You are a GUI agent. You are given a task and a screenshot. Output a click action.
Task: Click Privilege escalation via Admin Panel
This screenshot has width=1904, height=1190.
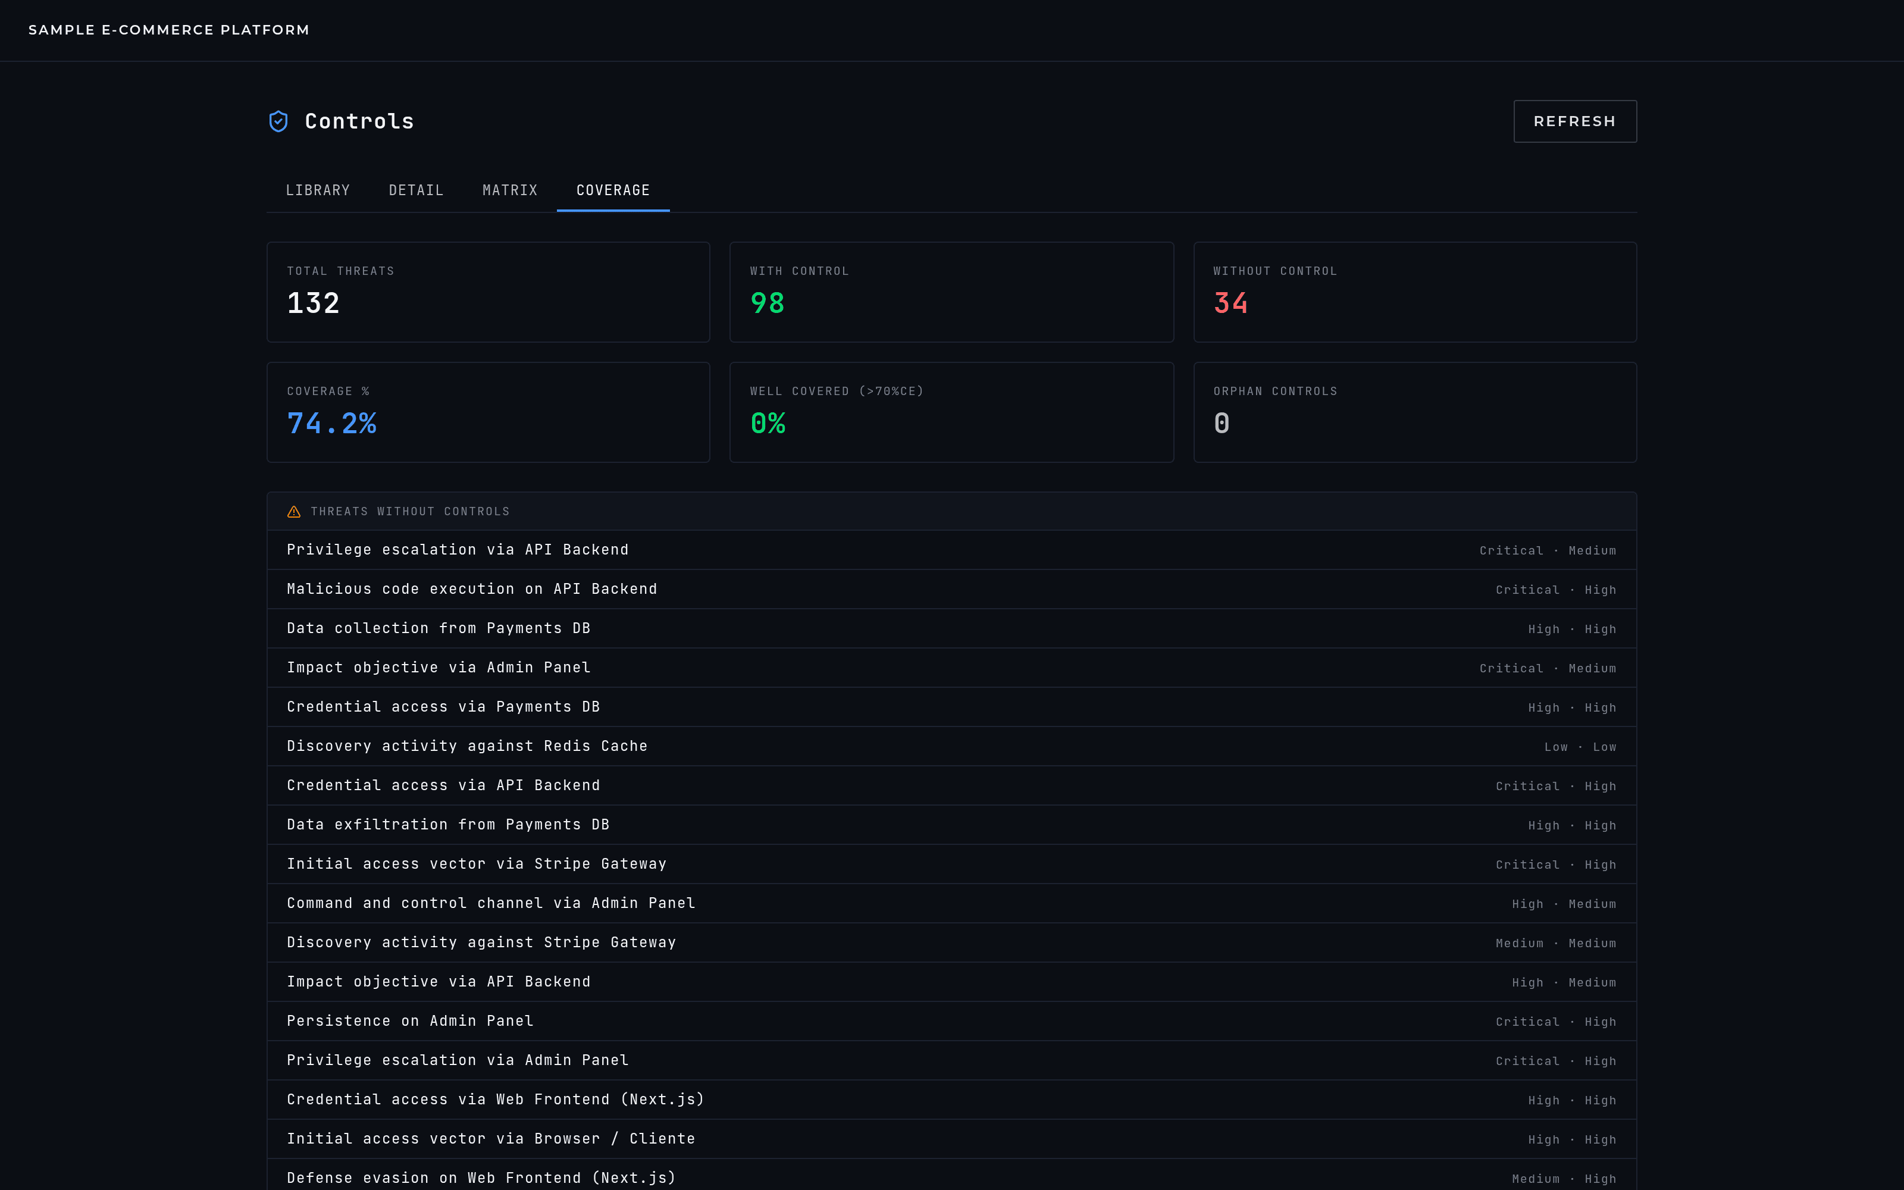click(x=952, y=1061)
